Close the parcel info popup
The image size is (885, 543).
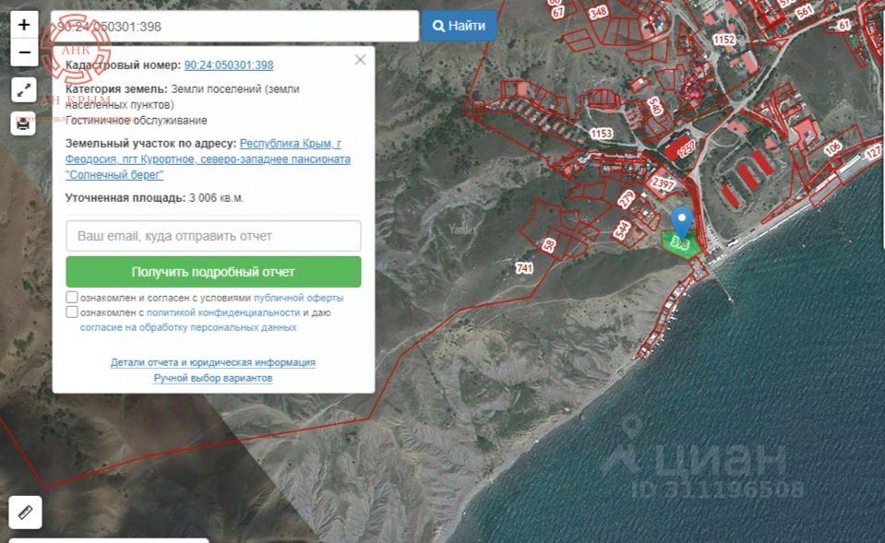pos(360,60)
